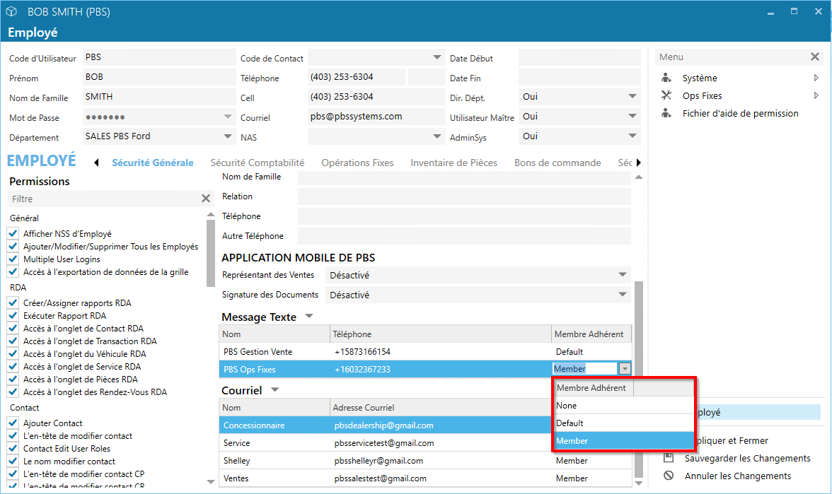Toggle Exécuter Rapport RDA checkbox
Screen dimensions: 832x494
[13, 315]
